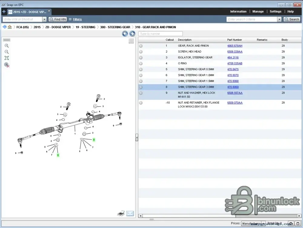Toggle the selector for SHIM 3.0MM row
Image resolution: width=303 pixels, height=228 pixels.
pyautogui.click(x=141, y=87)
